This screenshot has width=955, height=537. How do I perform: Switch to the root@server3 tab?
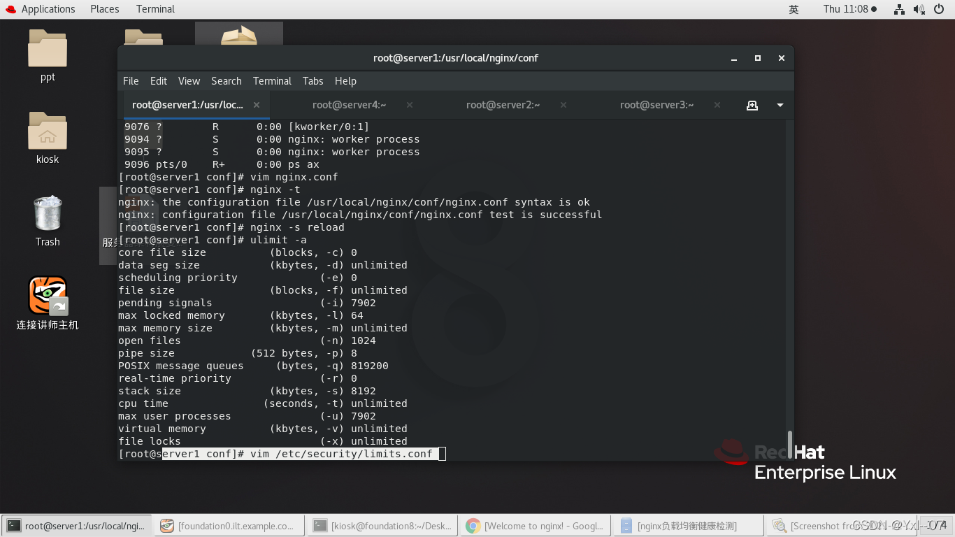(657, 105)
